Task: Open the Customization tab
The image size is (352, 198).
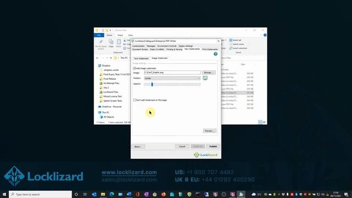Action: coord(138,46)
